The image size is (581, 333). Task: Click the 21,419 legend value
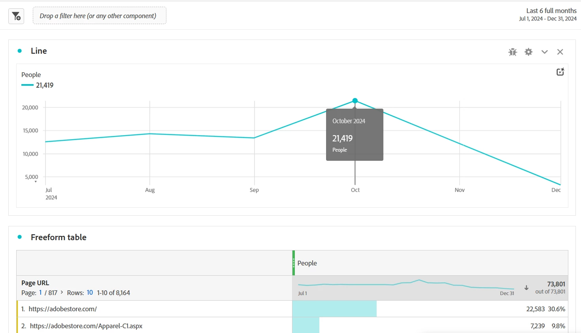tap(45, 85)
